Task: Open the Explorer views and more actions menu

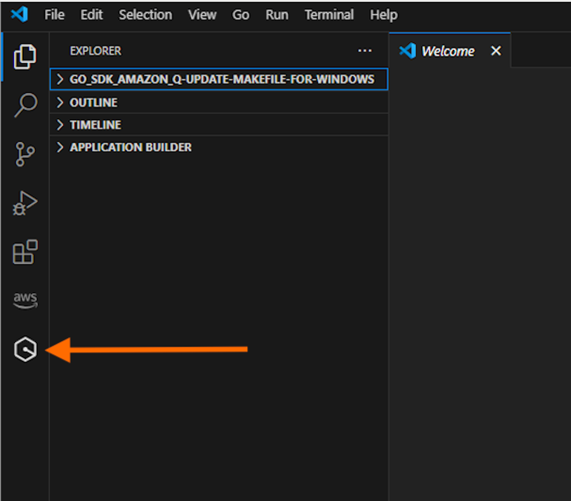Action: pos(364,51)
